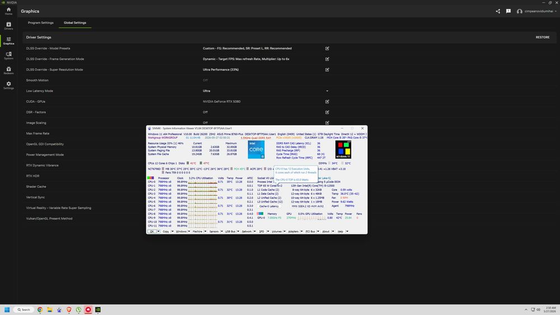Open the taskbar clock and date

click(x=550, y=309)
